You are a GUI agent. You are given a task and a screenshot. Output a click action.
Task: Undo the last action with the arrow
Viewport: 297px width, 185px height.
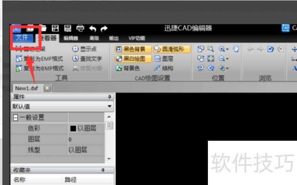(92, 28)
